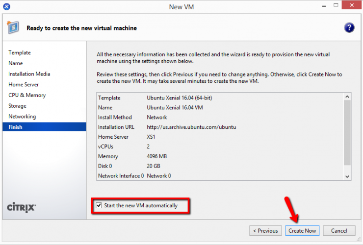Open the Name wizard step
The image size is (363, 245).
click(x=16, y=63)
